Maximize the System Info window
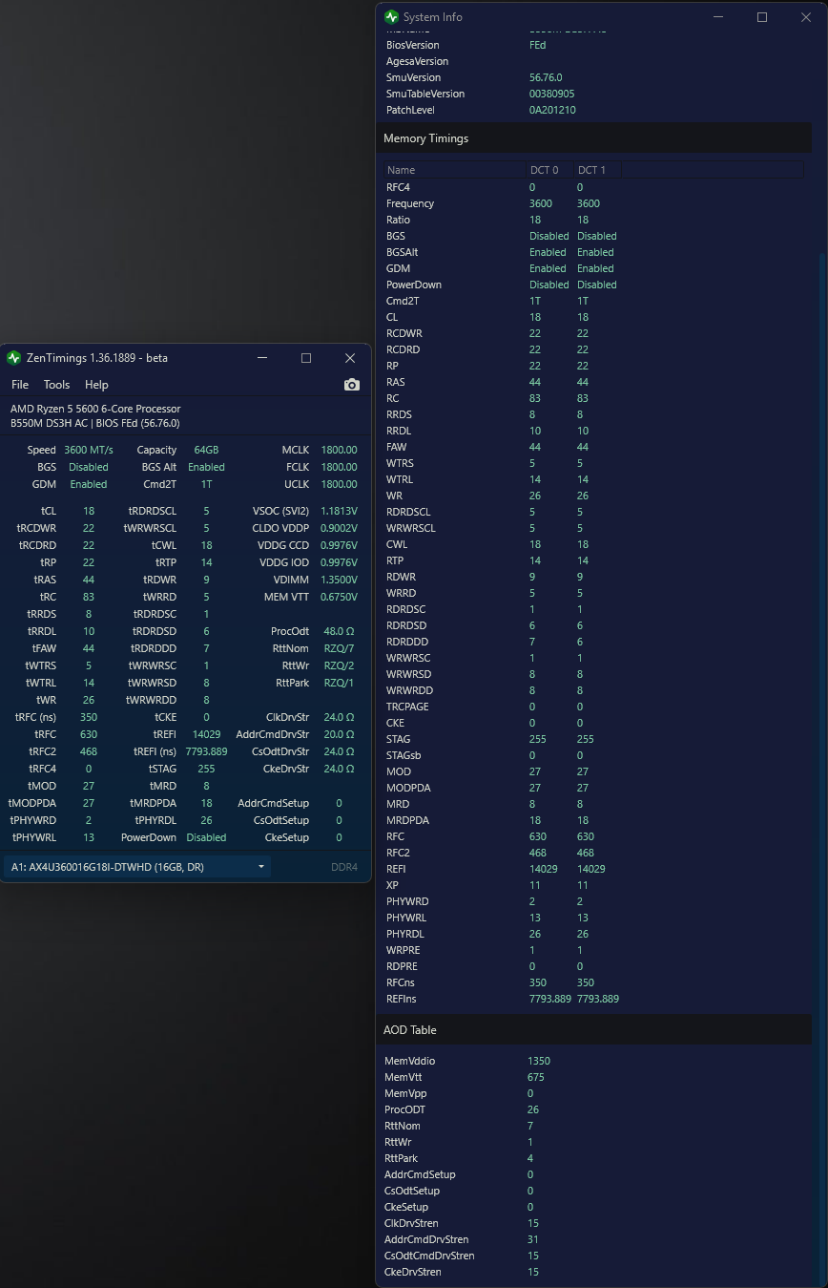 click(762, 17)
